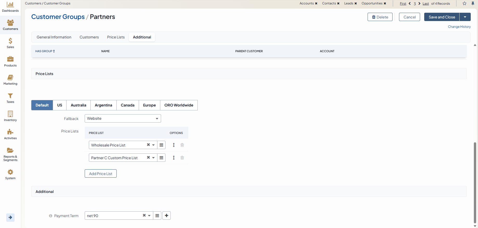Viewport: 478px width, 228px height.
Task: Open the Change History link
Action: coord(459,27)
